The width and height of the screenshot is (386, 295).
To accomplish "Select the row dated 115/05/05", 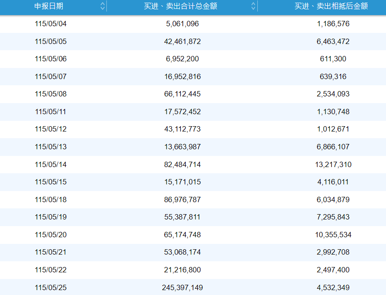I will click(193, 41).
